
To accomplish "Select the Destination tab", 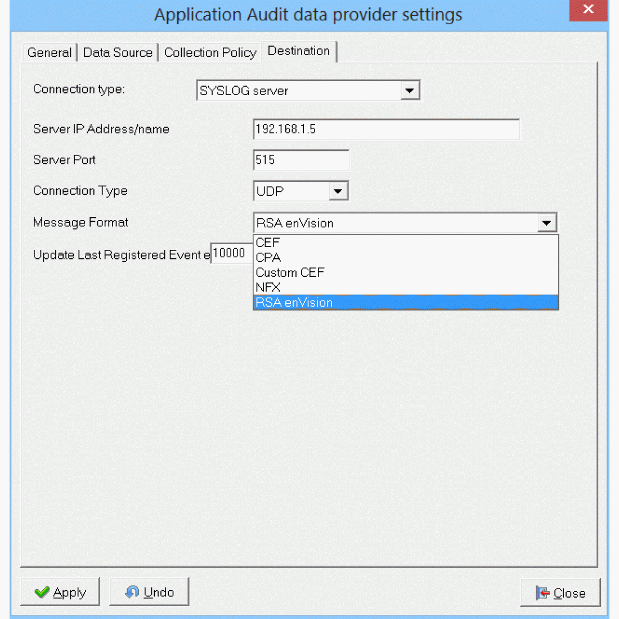I will [x=299, y=51].
